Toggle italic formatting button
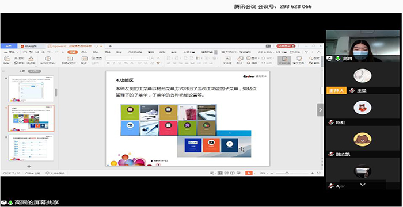 (114, 63)
